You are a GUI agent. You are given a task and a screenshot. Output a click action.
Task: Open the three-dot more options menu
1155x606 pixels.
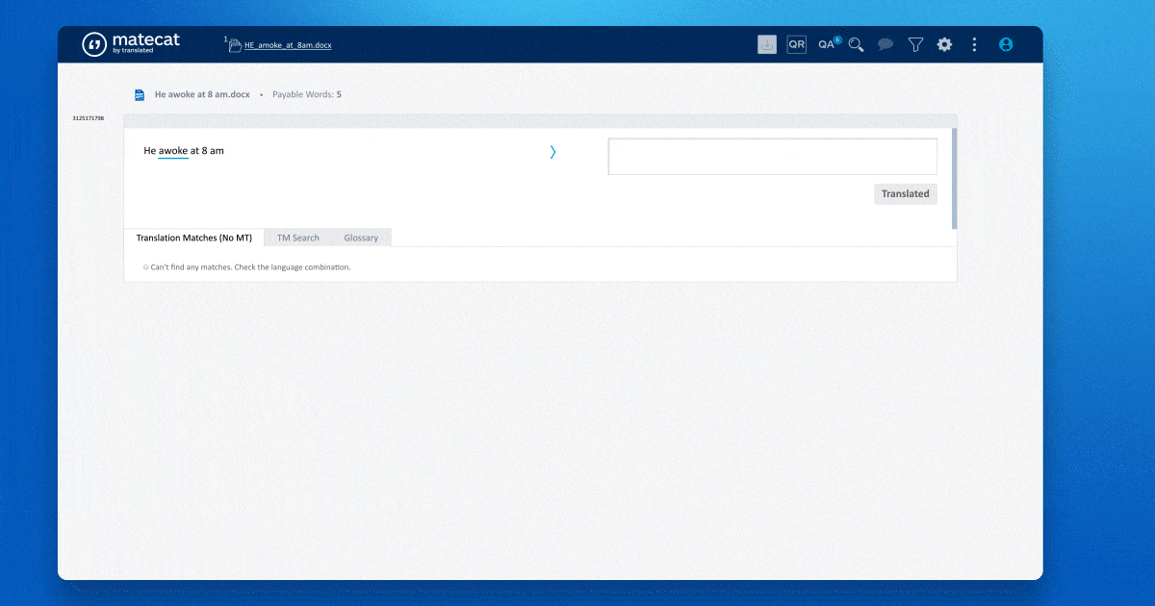pos(974,44)
